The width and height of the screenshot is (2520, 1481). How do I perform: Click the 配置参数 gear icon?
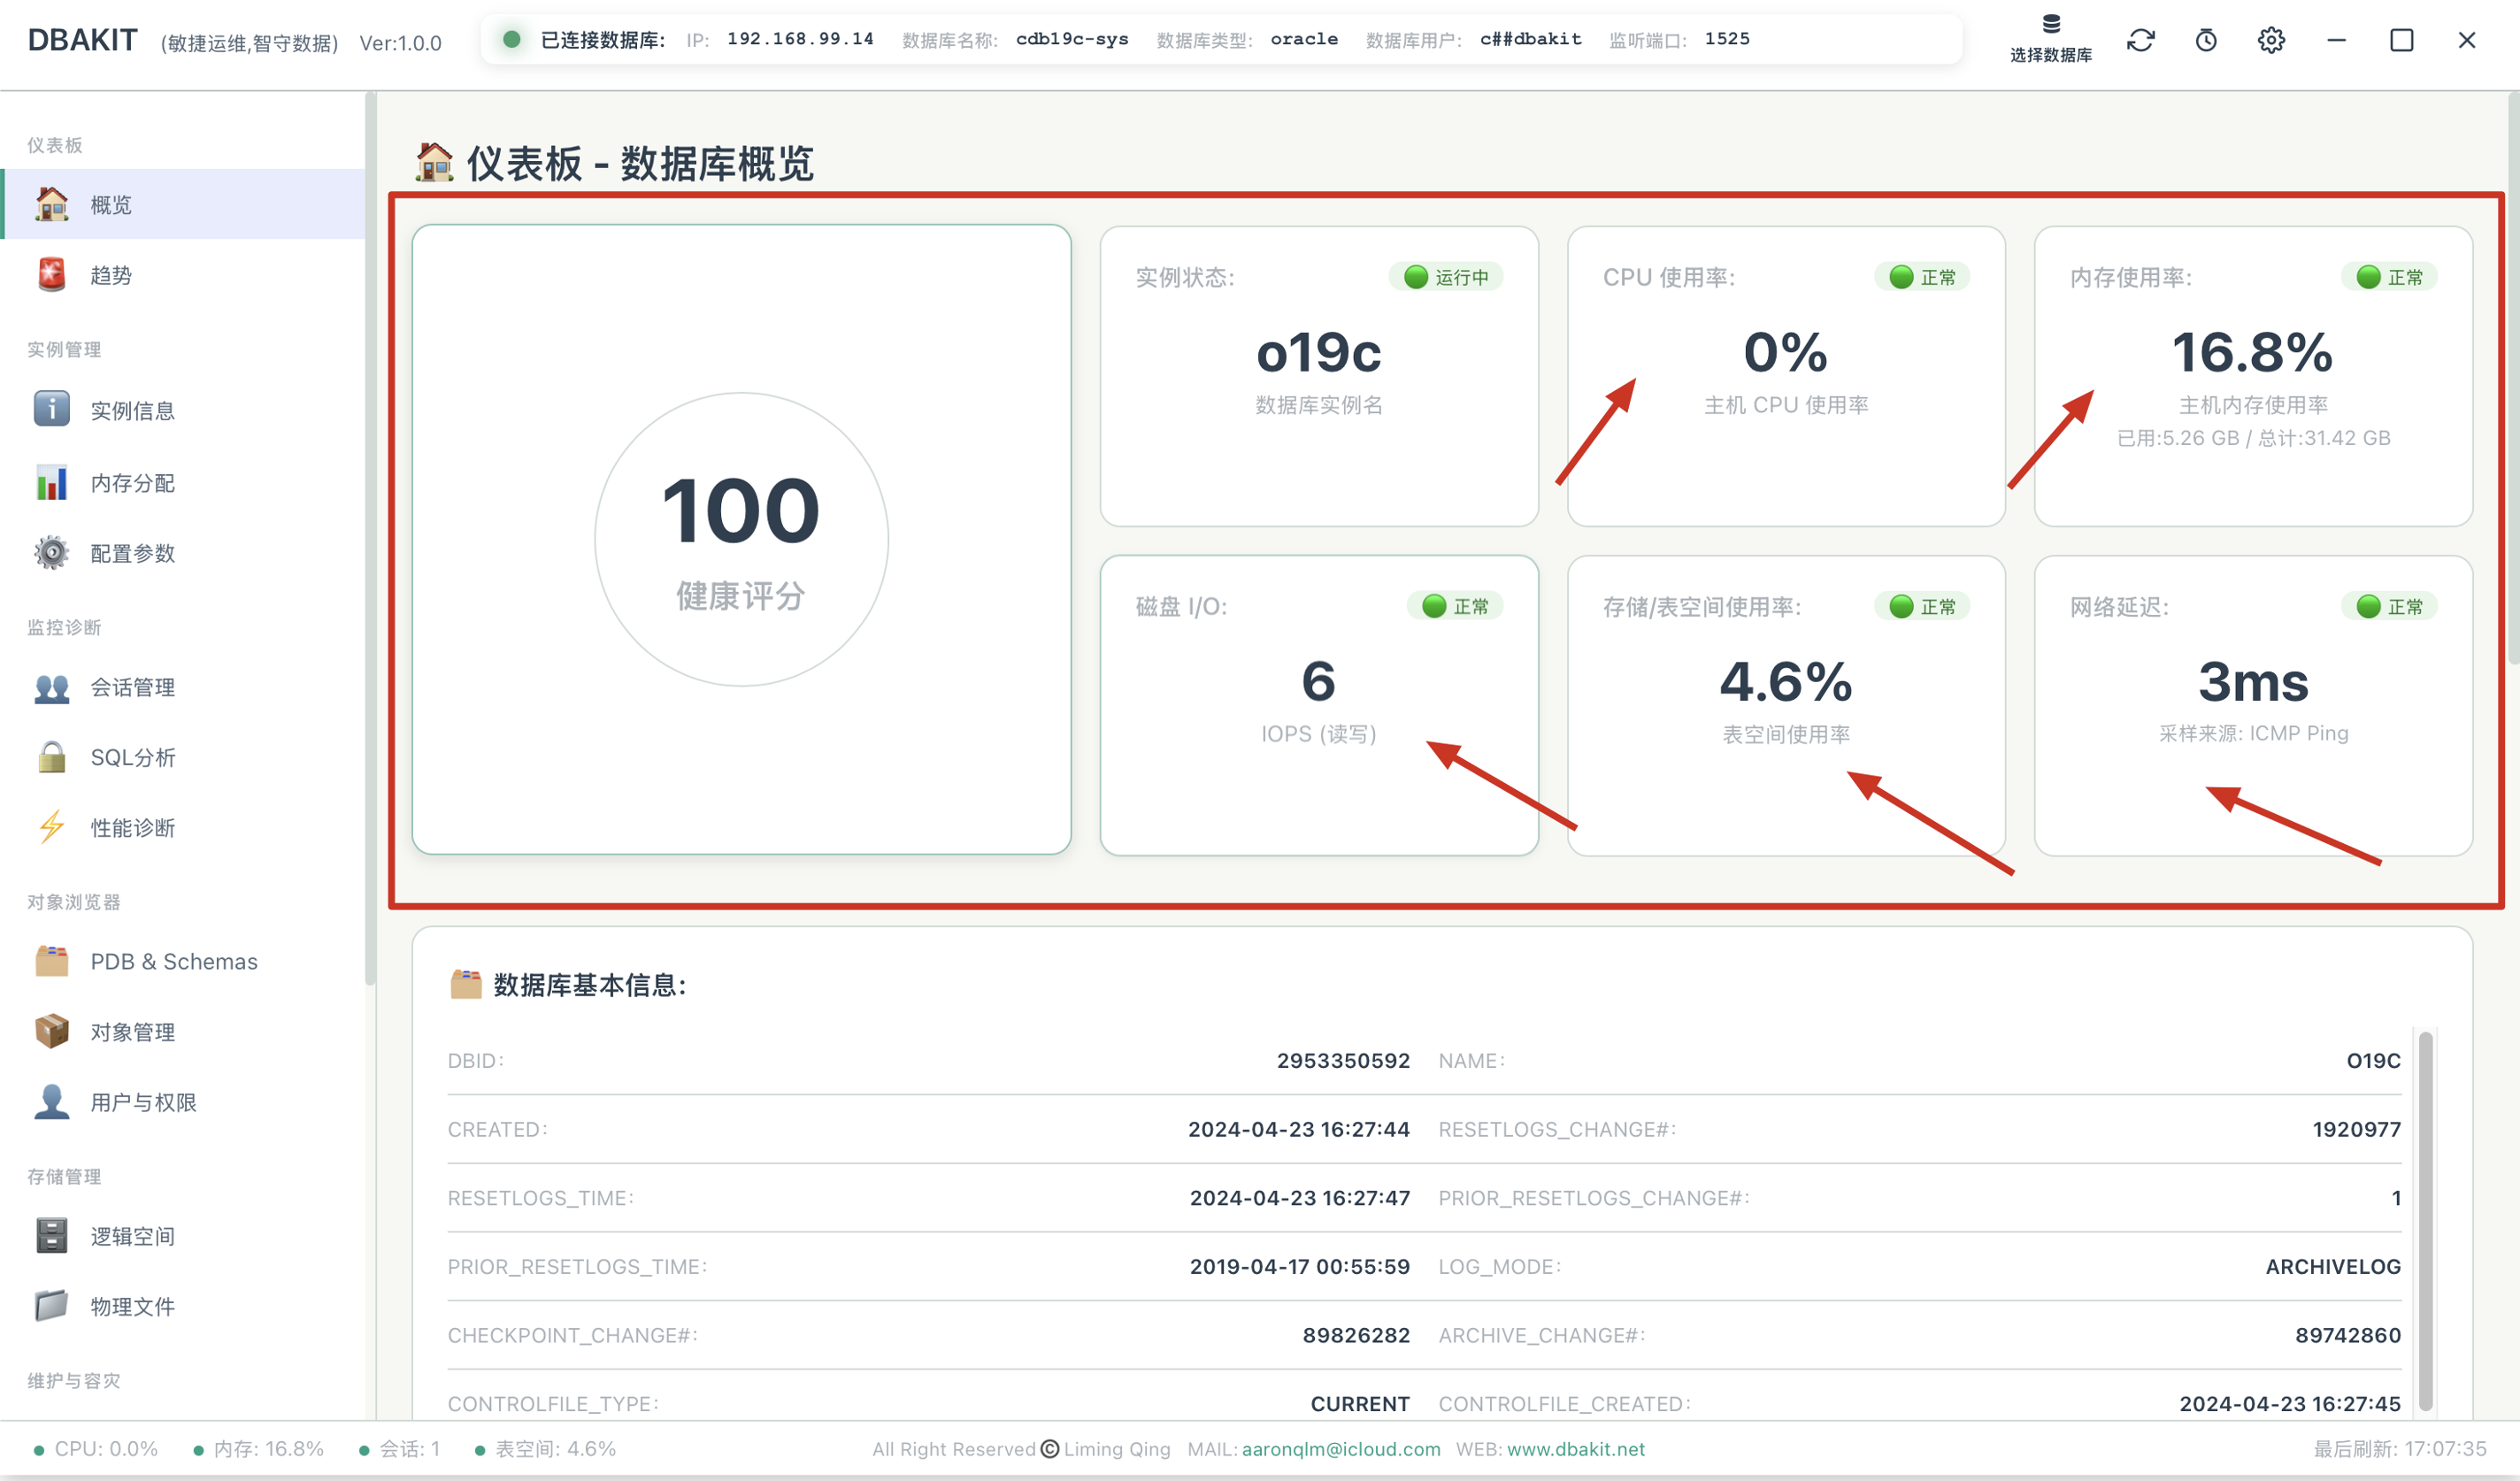coord(52,552)
